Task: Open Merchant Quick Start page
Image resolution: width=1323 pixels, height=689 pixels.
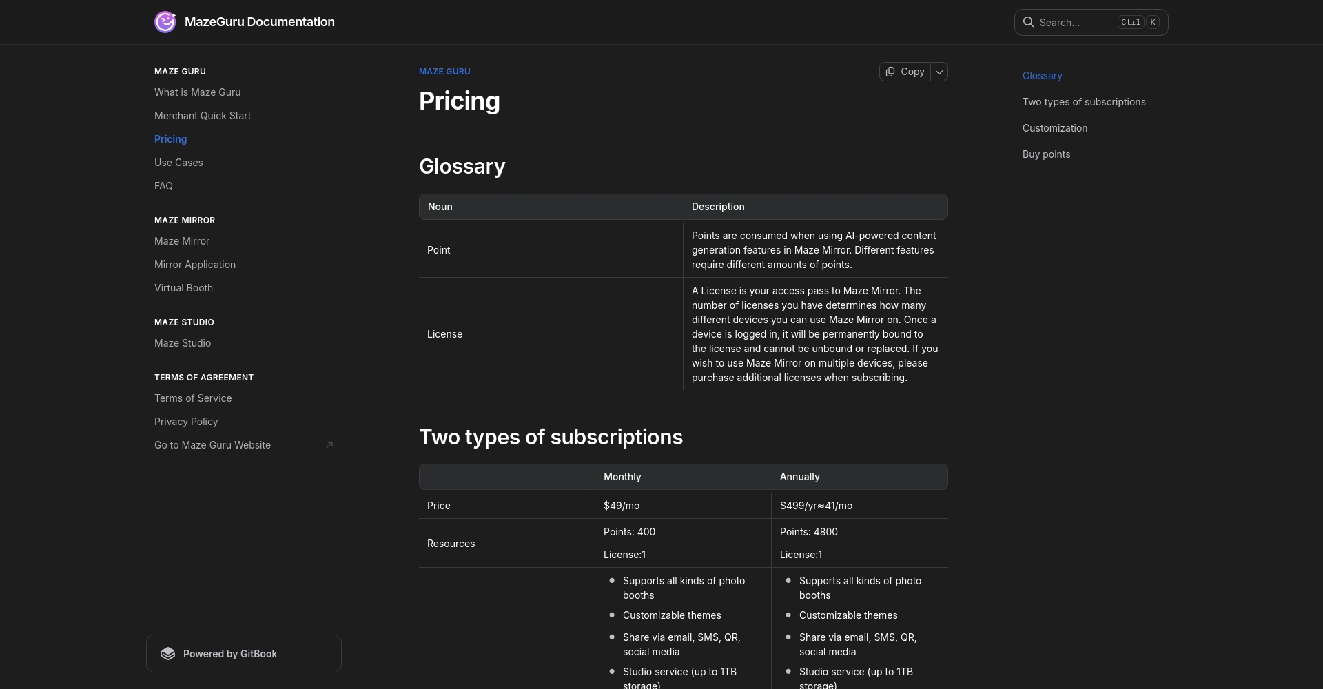Action: click(203, 116)
